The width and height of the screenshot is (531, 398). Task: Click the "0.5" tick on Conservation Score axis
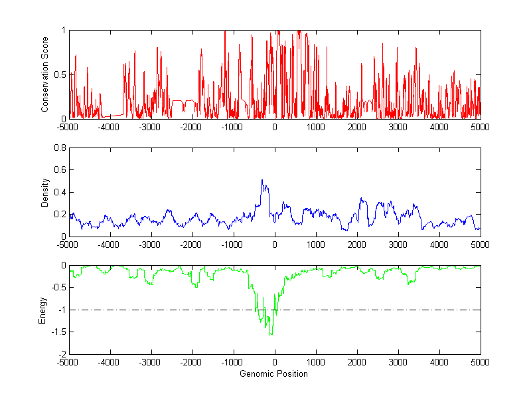pyautogui.click(x=59, y=74)
